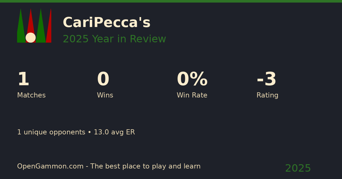Select the 'Wins' label

pos(105,95)
